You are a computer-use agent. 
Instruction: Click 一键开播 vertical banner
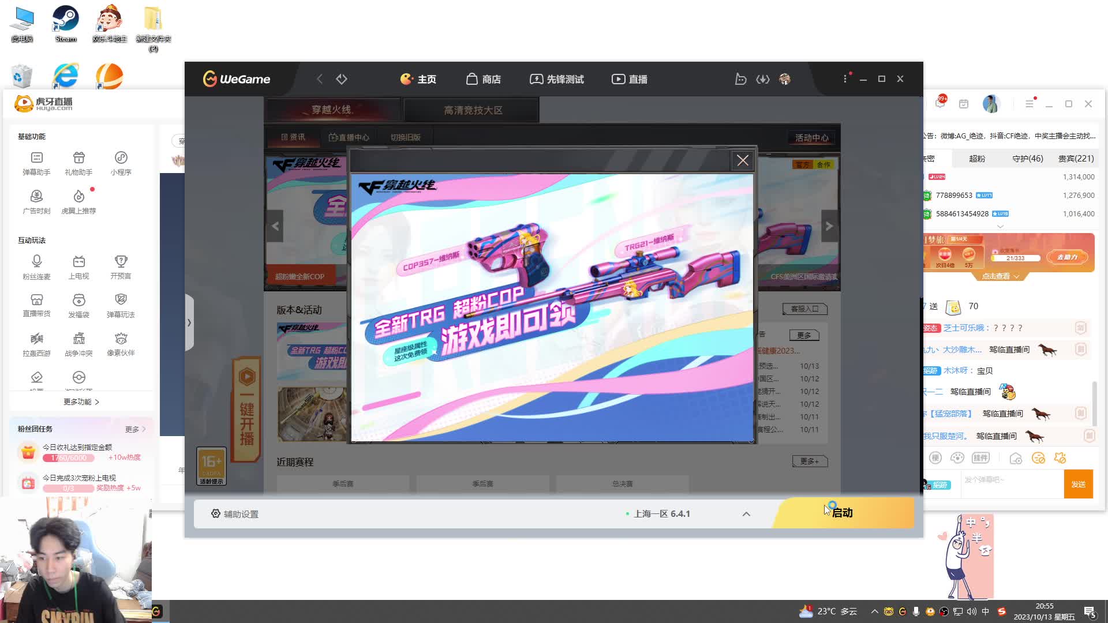pyautogui.click(x=247, y=410)
